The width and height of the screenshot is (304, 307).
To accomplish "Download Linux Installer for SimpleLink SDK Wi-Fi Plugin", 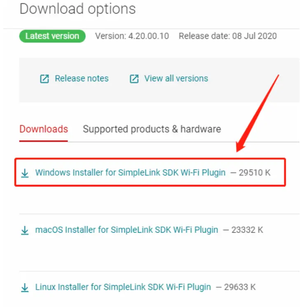I will click(123, 287).
